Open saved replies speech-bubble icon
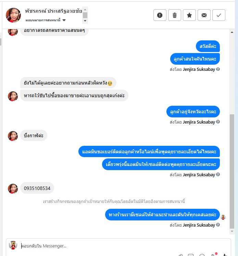Image resolution: width=238 pixels, height=256 pixels. (191, 255)
